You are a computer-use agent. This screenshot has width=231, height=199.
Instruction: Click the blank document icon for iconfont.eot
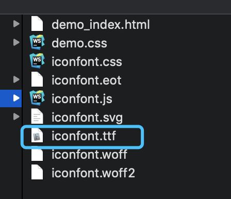coord(37,79)
